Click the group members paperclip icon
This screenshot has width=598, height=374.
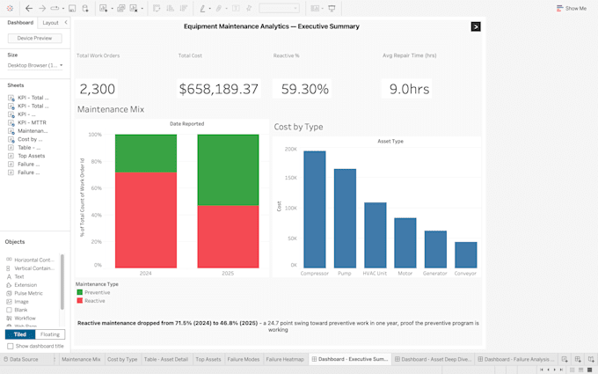(219, 8)
